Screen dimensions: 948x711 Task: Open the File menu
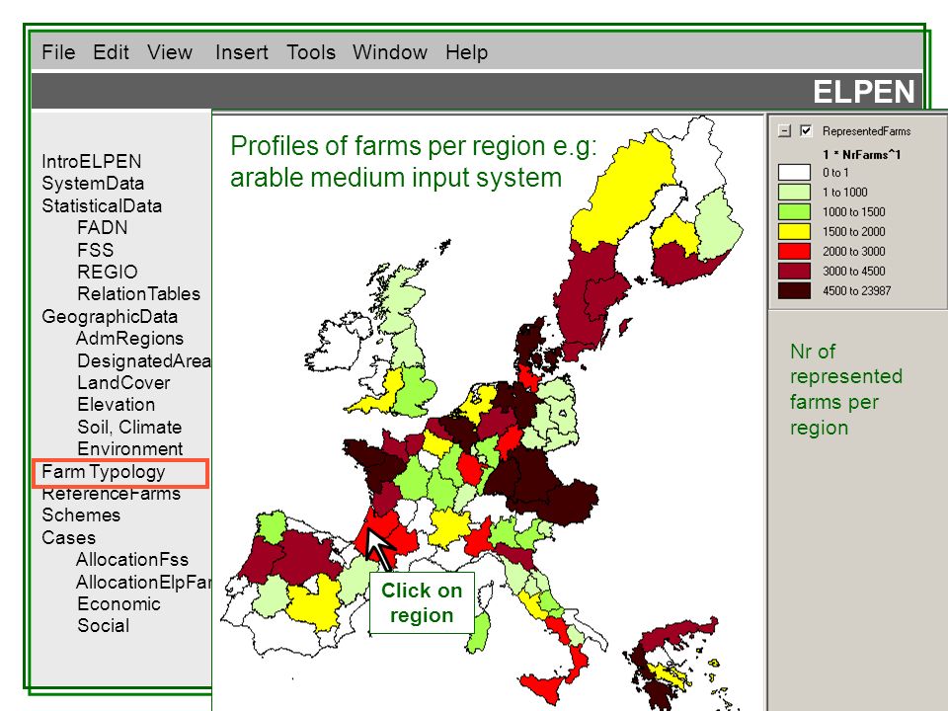[58, 52]
